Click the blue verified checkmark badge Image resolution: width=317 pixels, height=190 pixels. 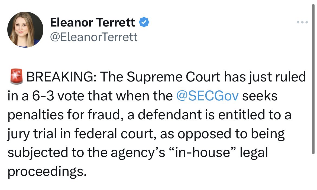click(144, 23)
